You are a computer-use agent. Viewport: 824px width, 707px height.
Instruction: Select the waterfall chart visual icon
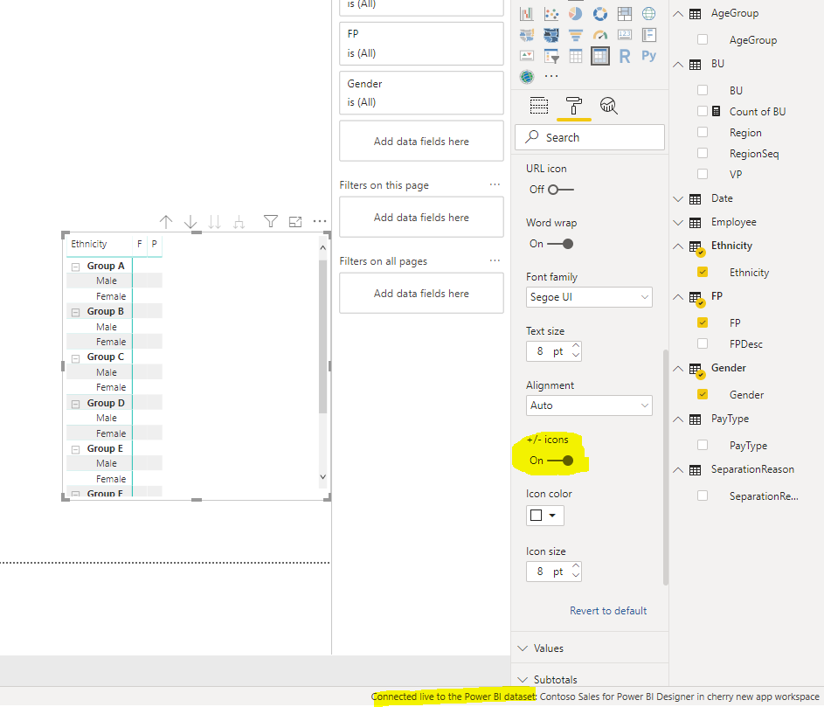click(527, 14)
